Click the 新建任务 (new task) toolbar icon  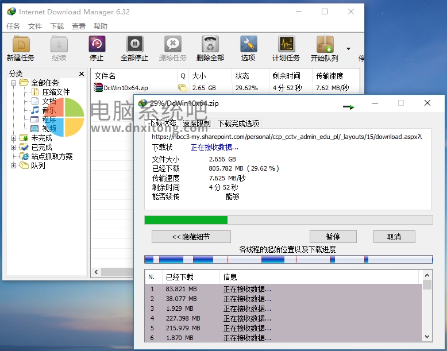click(x=21, y=44)
